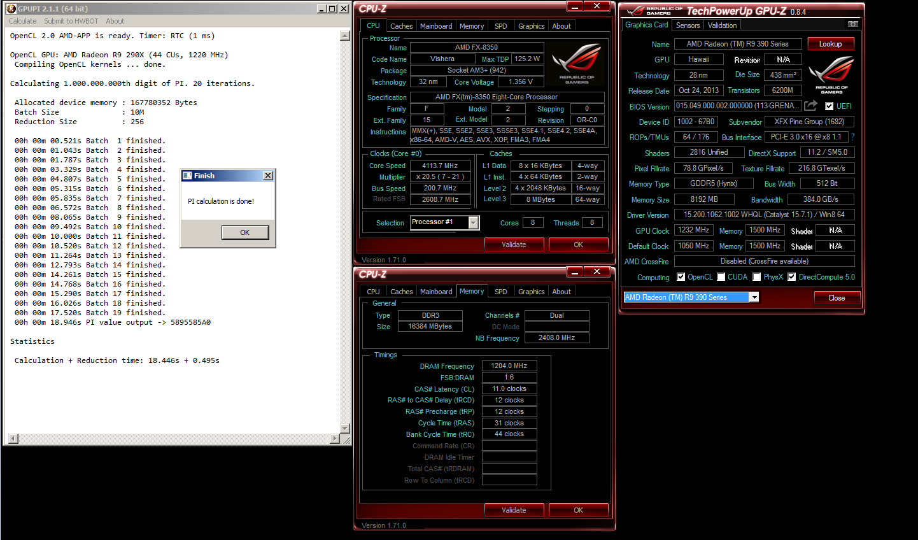Click the Subvendor 'XFX Pine Group (1682)' value

pos(809,121)
